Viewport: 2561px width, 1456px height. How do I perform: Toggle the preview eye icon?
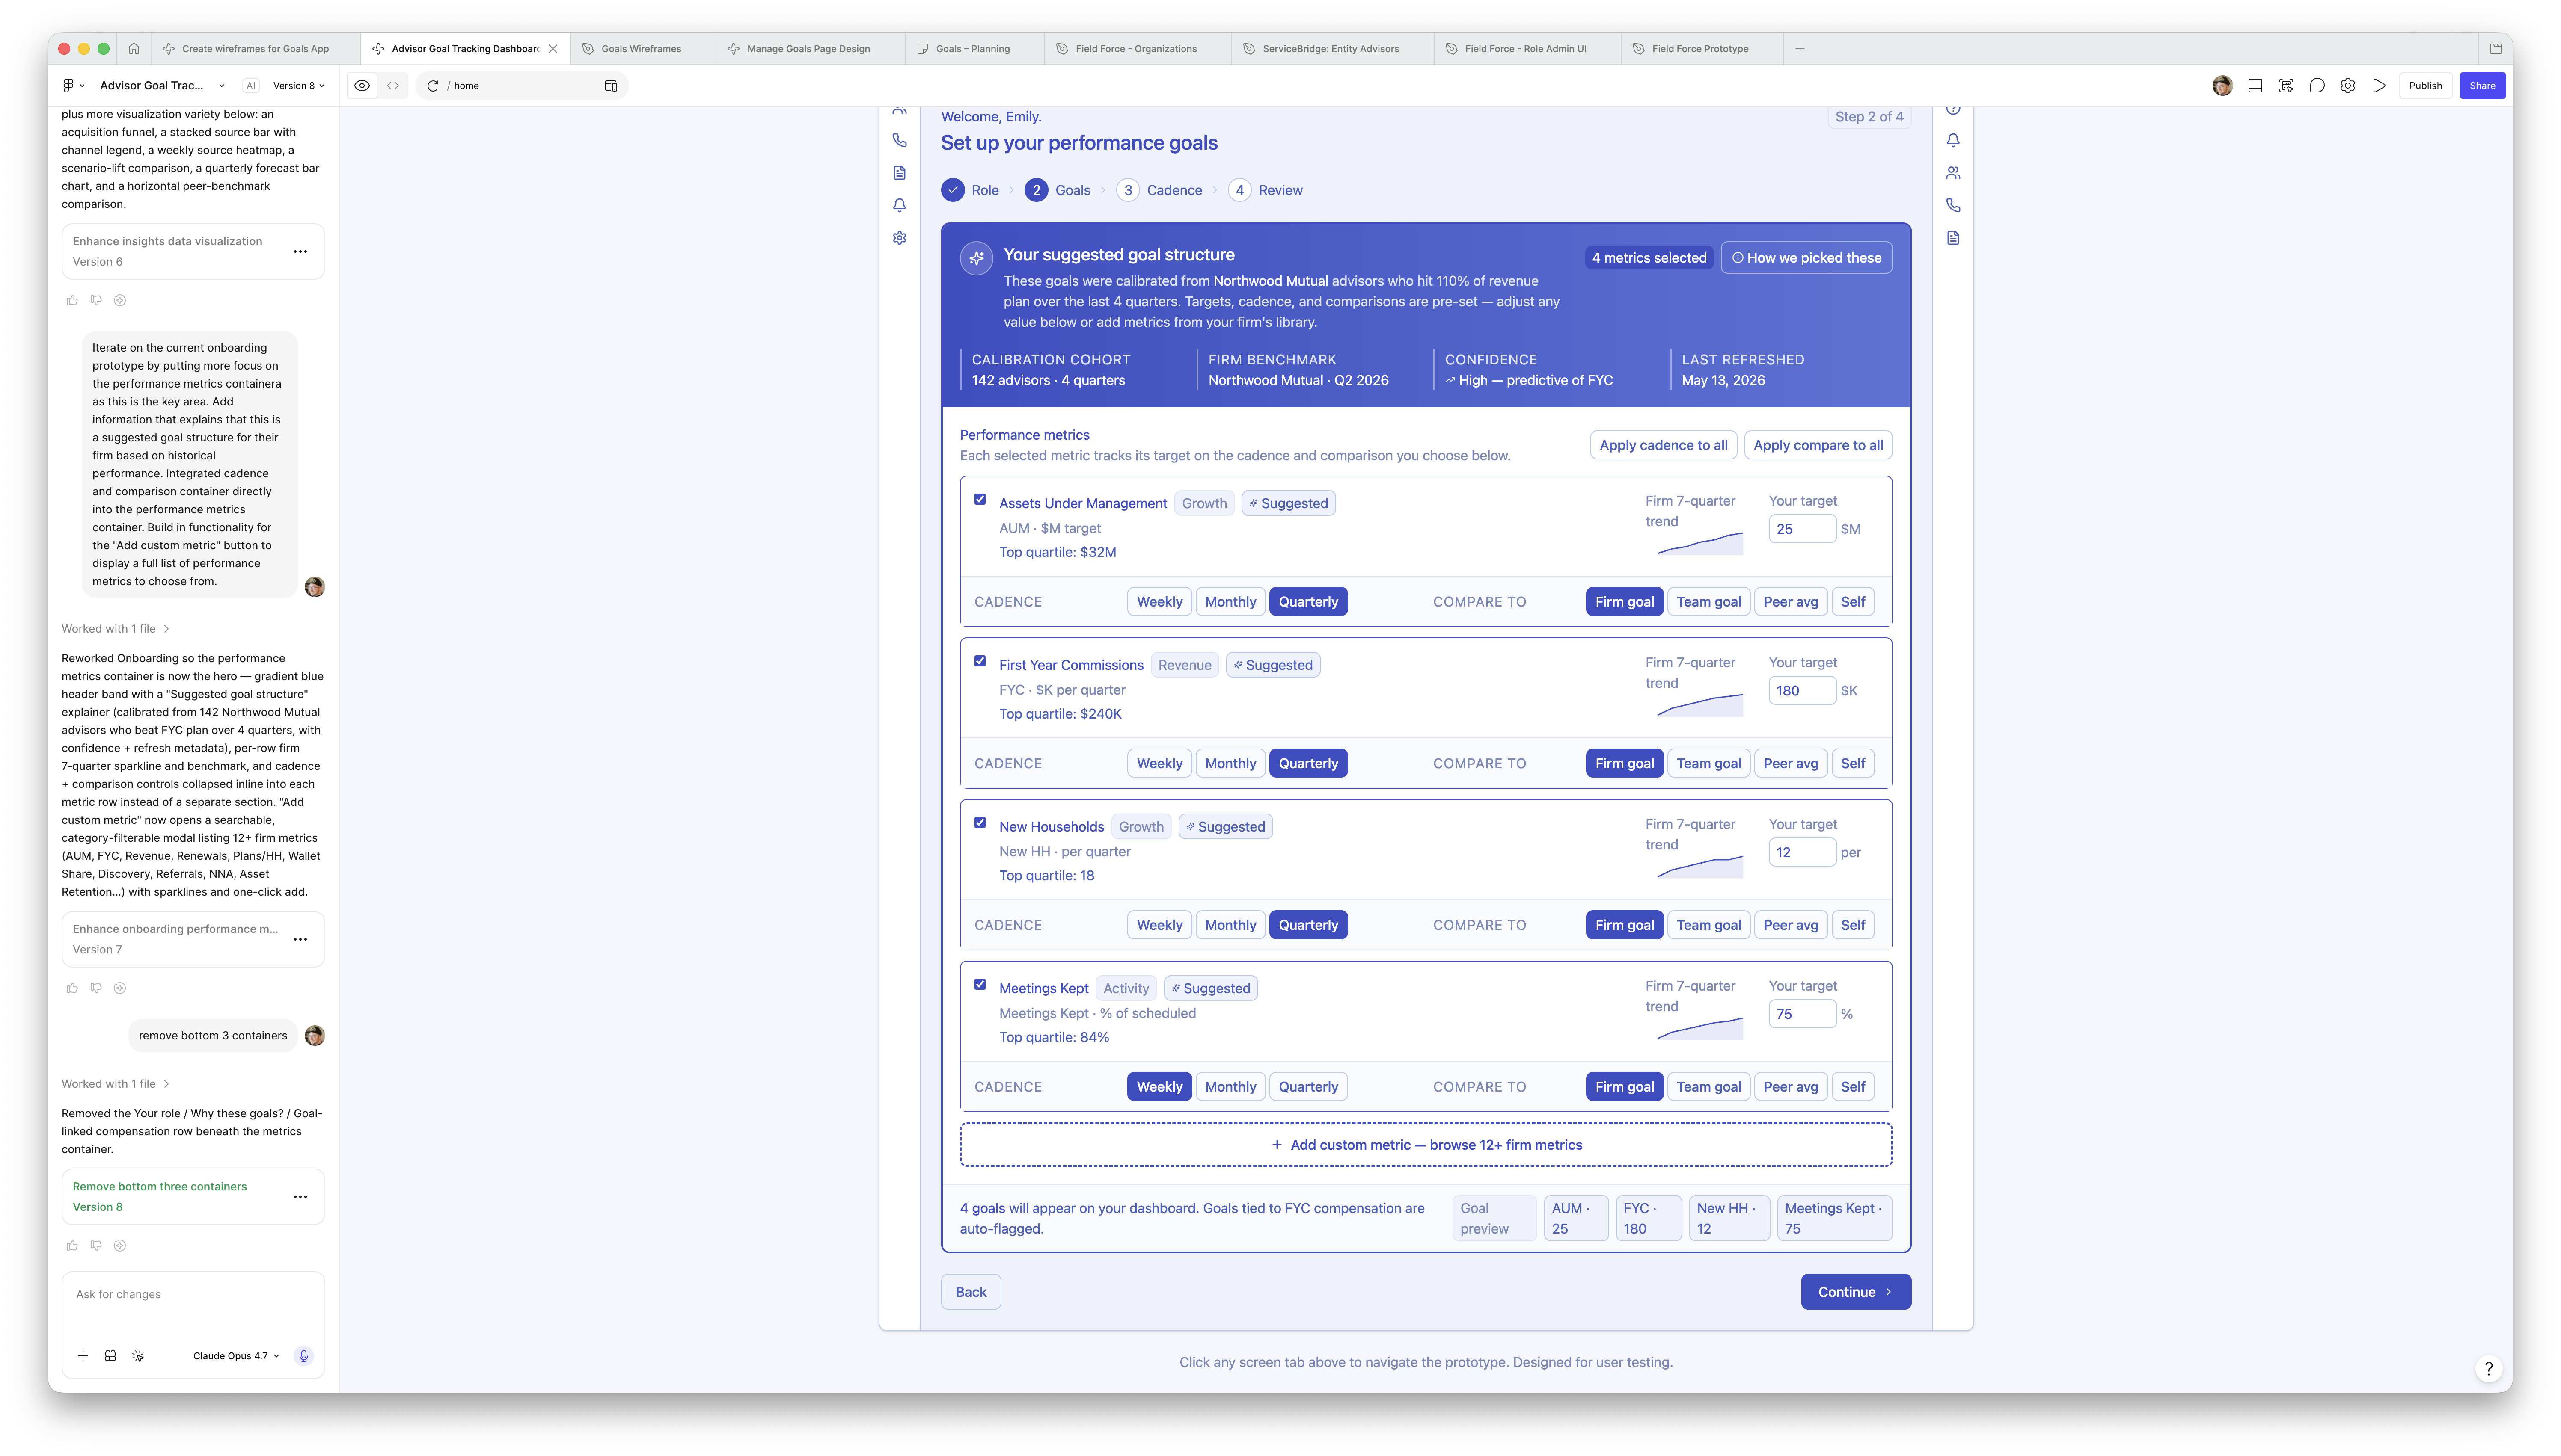pyautogui.click(x=362, y=86)
